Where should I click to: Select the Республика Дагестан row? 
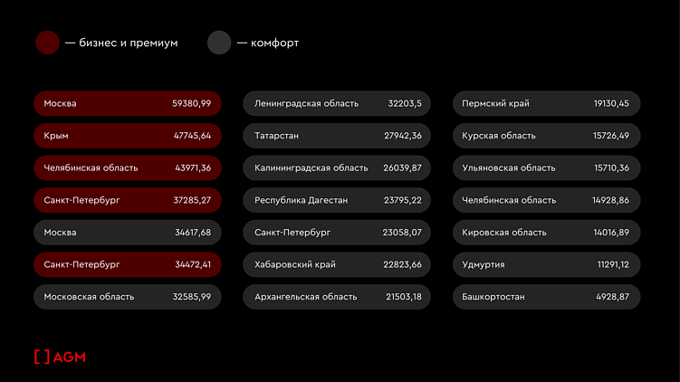click(338, 200)
